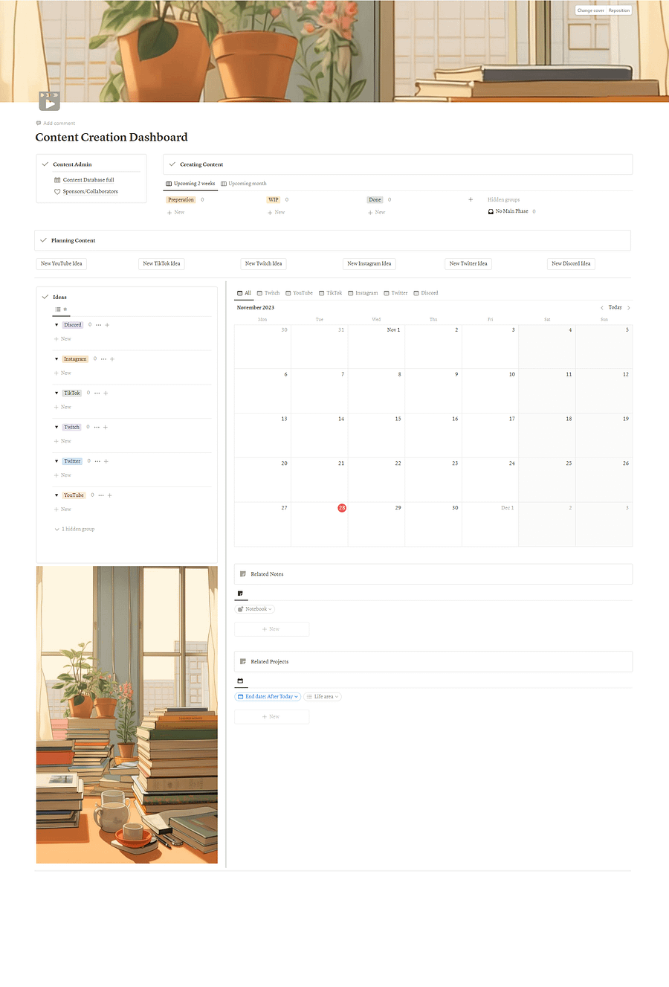Add an item to Twitch group with plus icon
Viewport: 669px width, 987px height.
coord(106,427)
